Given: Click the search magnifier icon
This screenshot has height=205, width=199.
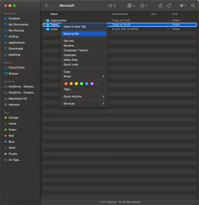Looking at the screenshot, I should (x=193, y=5).
